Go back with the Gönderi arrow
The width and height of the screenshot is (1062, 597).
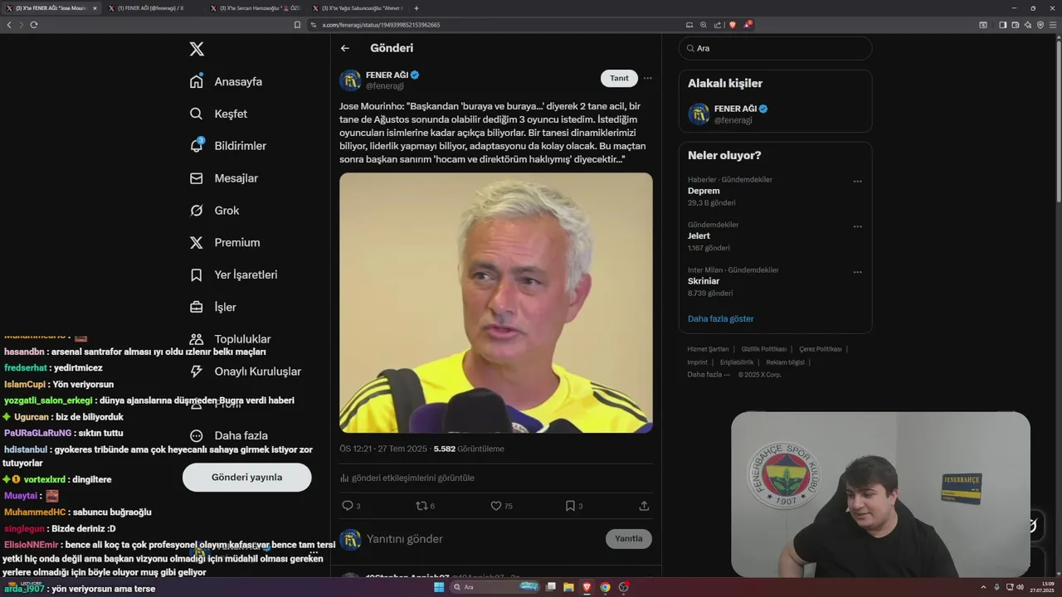(x=345, y=48)
